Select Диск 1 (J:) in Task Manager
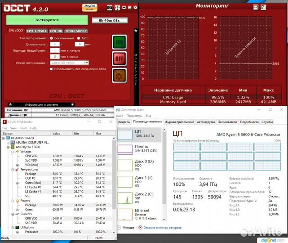The height and width of the screenshot is (243, 288). (x=139, y=182)
